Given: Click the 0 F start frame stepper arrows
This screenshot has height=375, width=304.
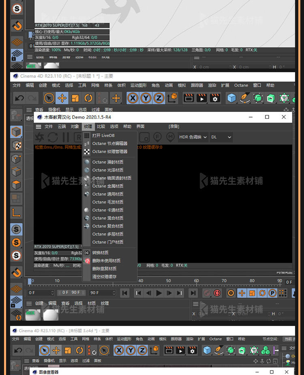Looking at the screenshot, I should click(52, 293).
